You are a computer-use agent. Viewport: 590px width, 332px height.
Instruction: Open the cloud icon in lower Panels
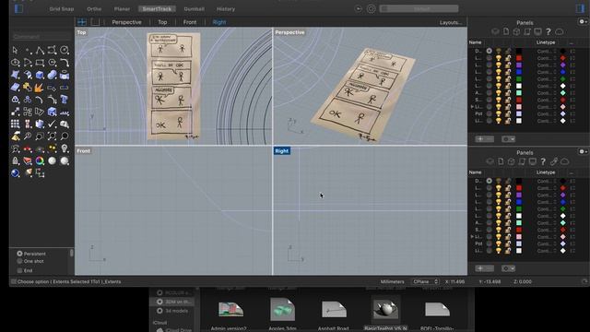click(x=564, y=161)
